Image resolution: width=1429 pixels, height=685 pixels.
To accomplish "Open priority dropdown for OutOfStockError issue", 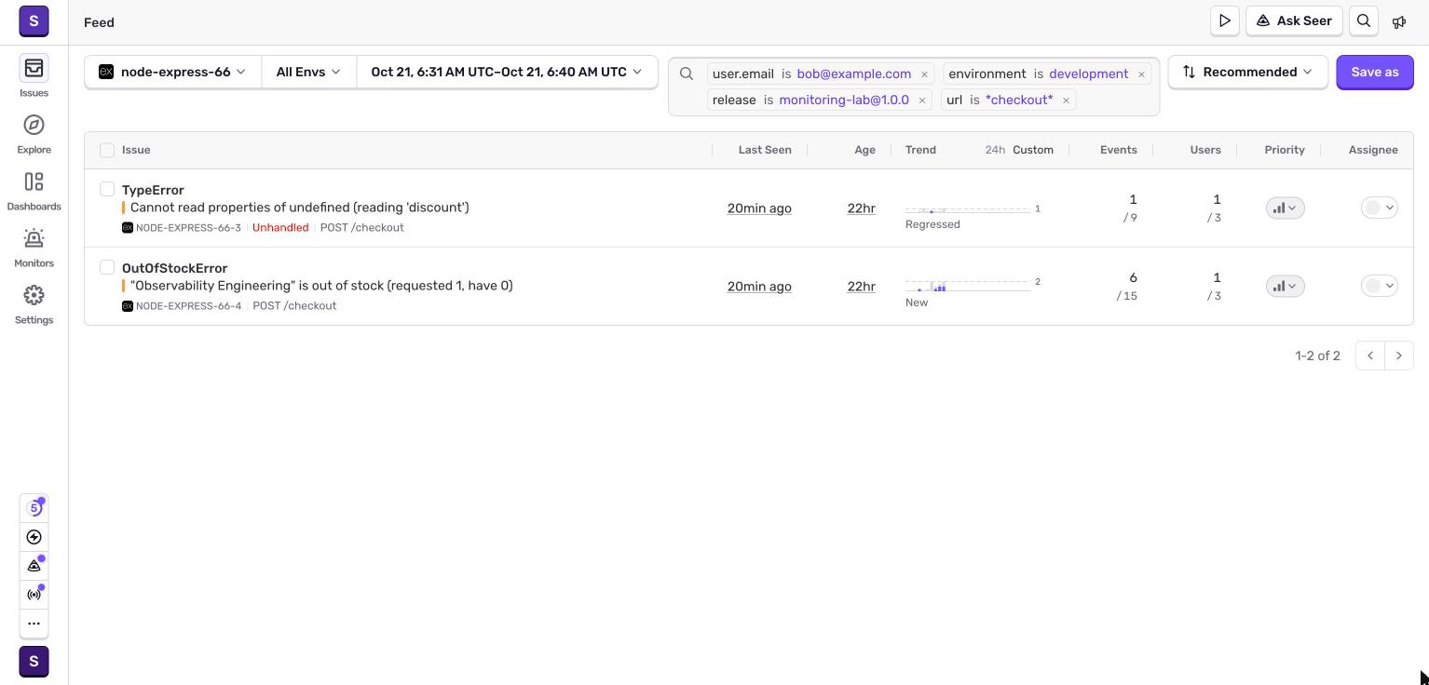I will pos(1285,286).
